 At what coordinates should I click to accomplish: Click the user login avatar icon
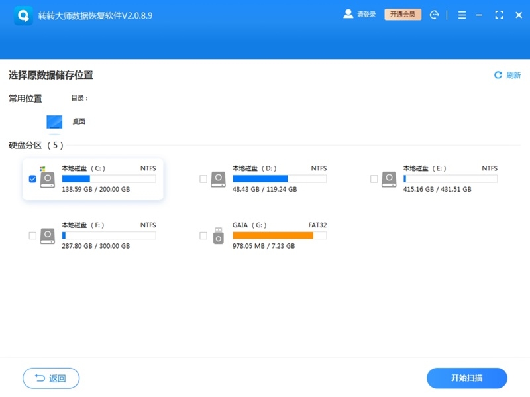tap(347, 14)
